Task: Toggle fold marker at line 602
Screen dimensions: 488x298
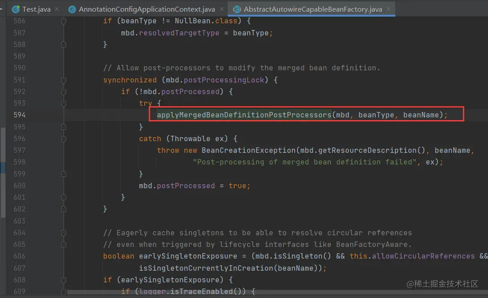Action: pos(64,209)
